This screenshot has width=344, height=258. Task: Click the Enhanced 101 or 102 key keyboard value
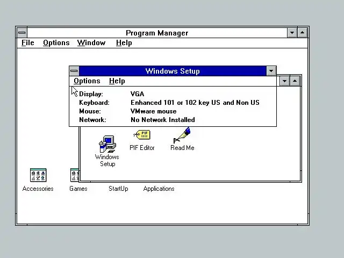[195, 103]
